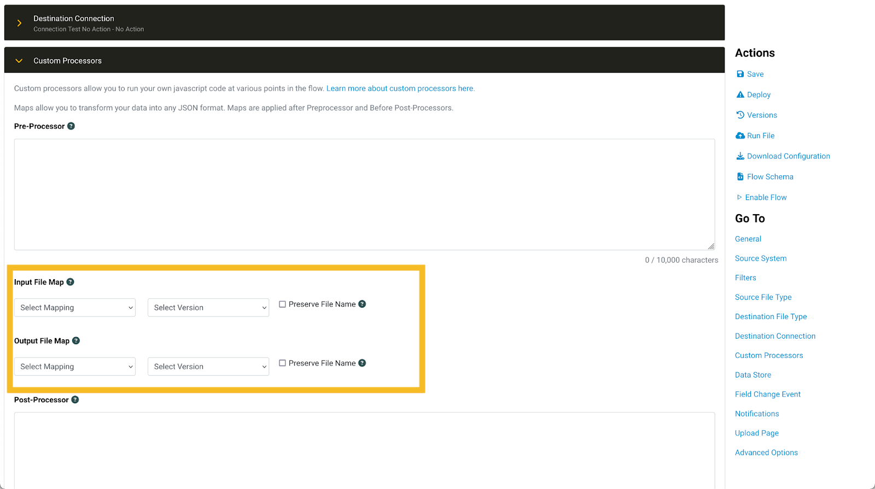Go to Source File Type section
875x489 pixels.
pyautogui.click(x=763, y=297)
